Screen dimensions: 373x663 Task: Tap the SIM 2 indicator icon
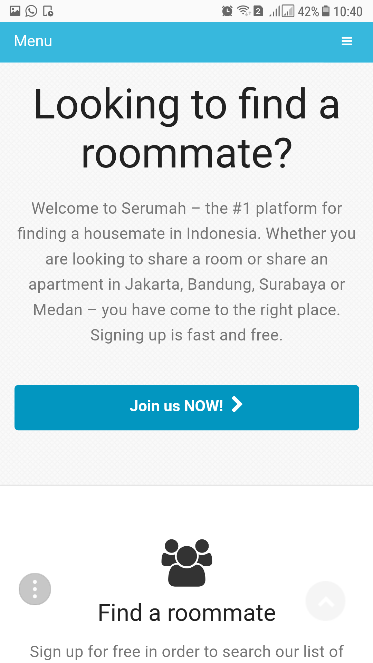(258, 11)
